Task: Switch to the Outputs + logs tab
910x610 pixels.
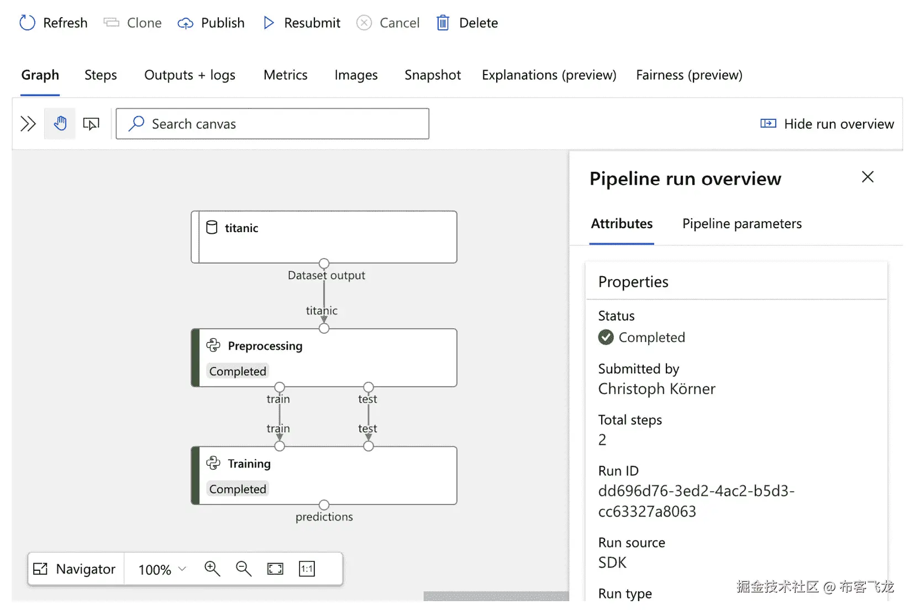Action: coord(190,75)
